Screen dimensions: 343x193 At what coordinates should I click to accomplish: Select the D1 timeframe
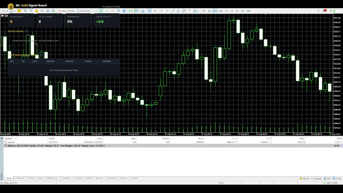point(237,11)
